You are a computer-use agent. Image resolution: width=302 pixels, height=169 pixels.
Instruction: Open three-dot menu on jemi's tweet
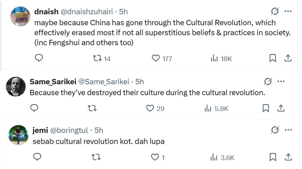pyautogui.click(x=288, y=130)
